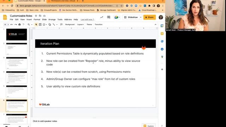Click the Add comment toolbar icon
The image size is (226, 127).
click(61, 24)
